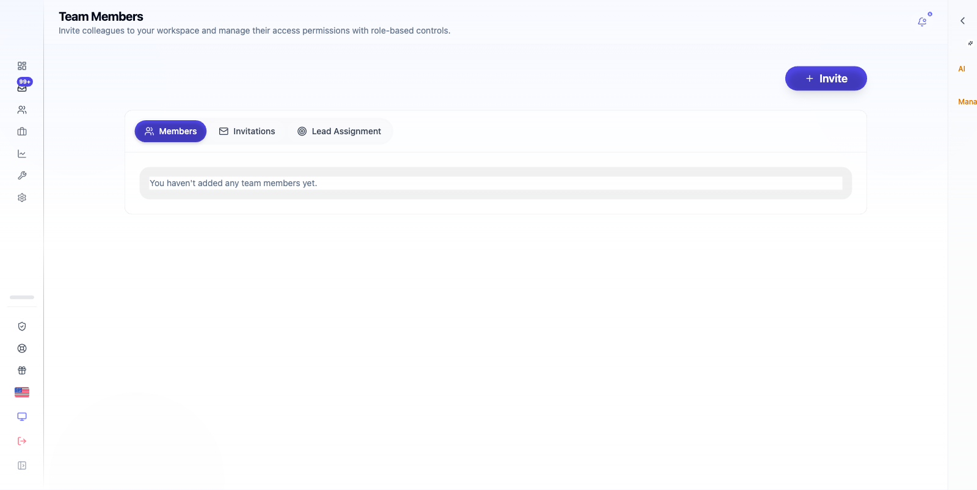Open the dashboard grid icon in sidebar
This screenshot has width=977, height=490.
click(x=22, y=66)
